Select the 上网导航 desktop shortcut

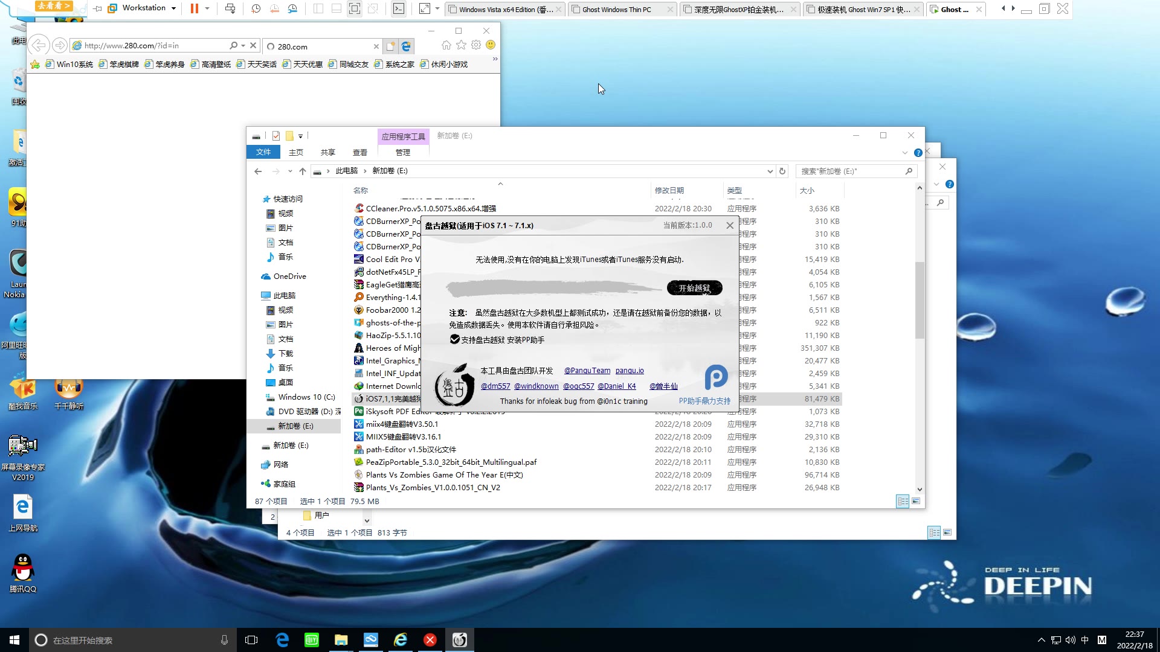tap(23, 514)
